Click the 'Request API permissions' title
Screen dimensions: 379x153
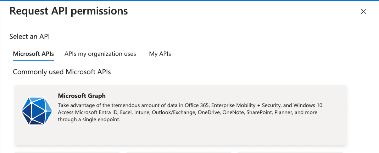69,11
